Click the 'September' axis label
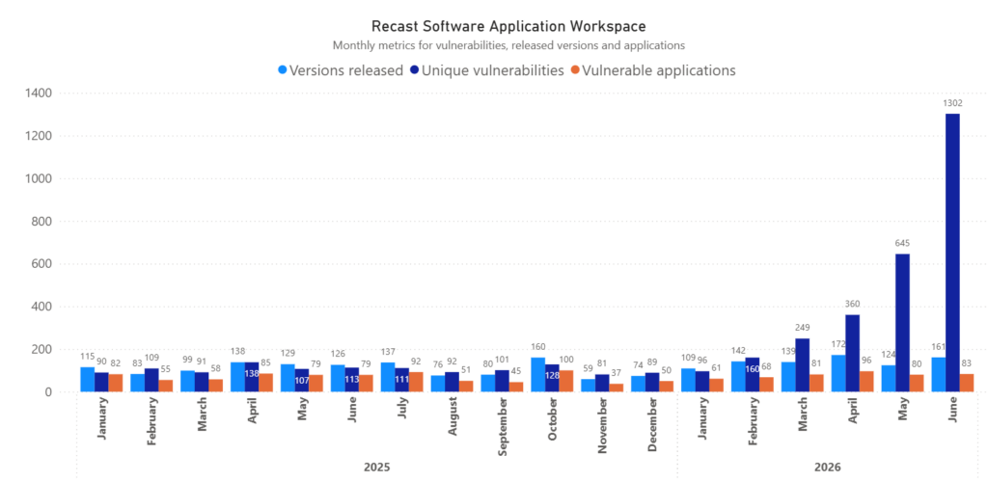The width and height of the screenshot is (988, 482). coord(502,425)
